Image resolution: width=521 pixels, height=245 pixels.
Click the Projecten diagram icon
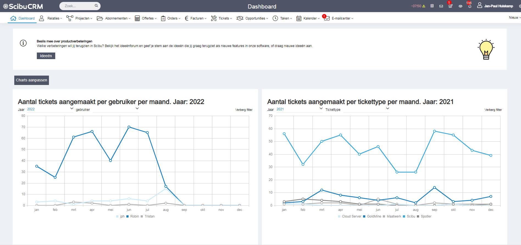[x=70, y=18]
